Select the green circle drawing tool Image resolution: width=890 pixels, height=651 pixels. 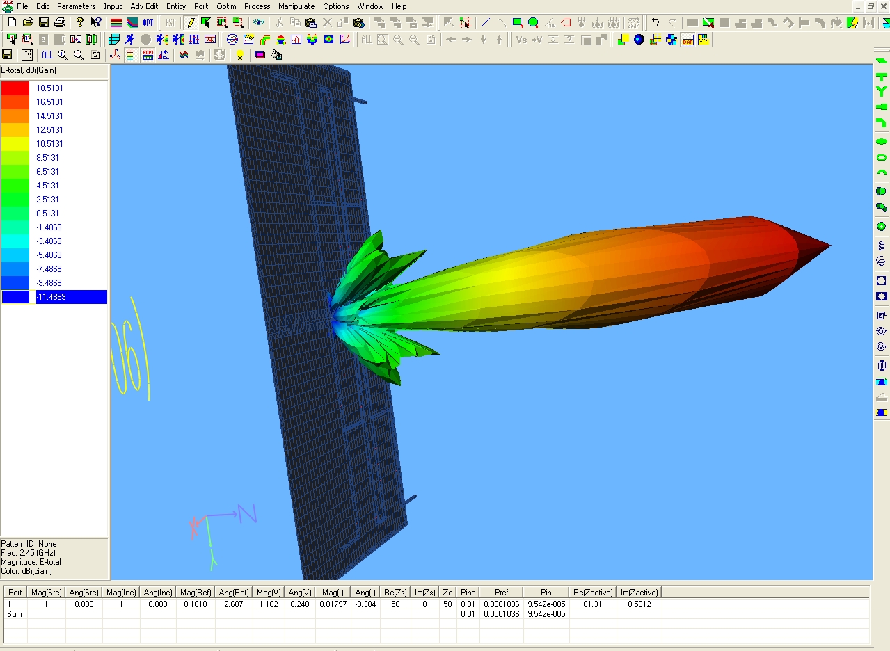coord(534,22)
